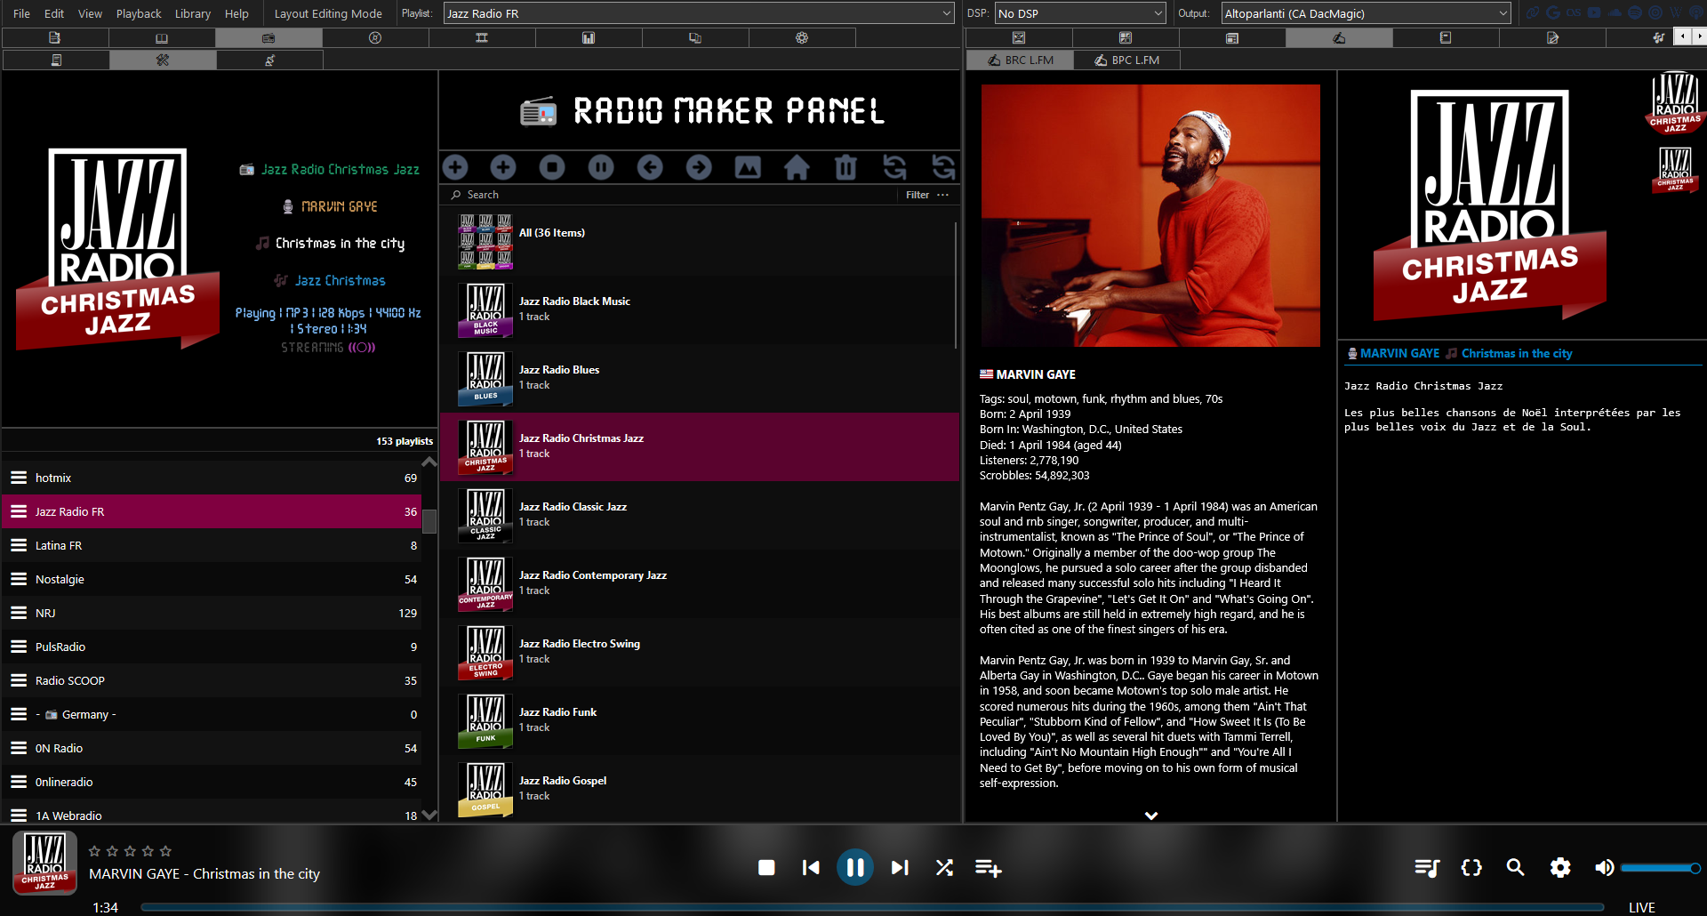Stop playback in the player bar

pyautogui.click(x=766, y=867)
